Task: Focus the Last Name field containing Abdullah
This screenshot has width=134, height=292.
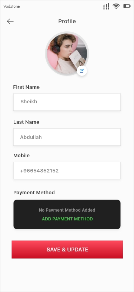Action: 67,137
